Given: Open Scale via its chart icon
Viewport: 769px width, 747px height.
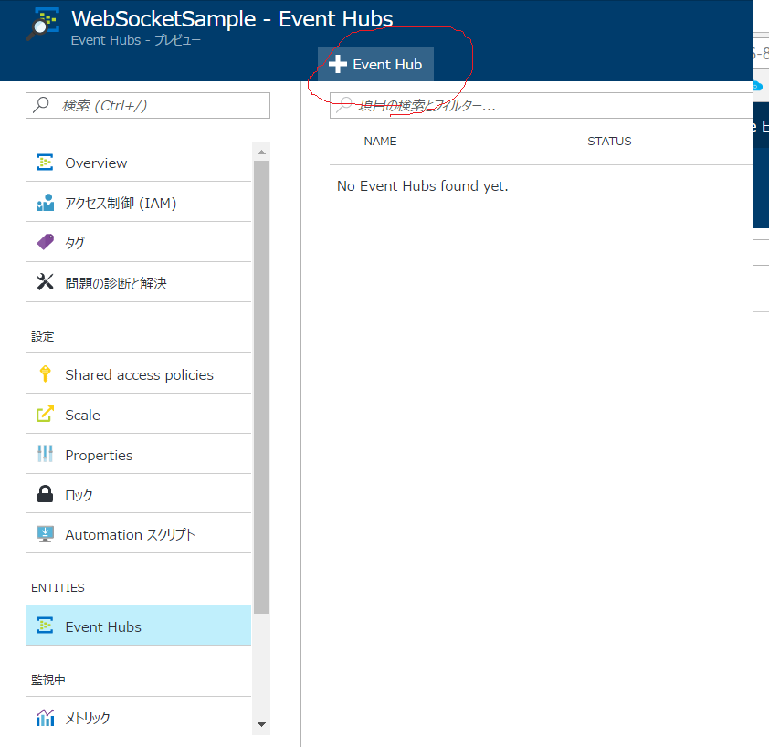Looking at the screenshot, I should pyautogui.click(x=44, y=414).
